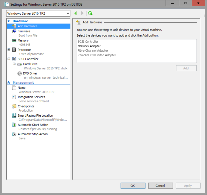Viewport: 207px width, 195px height.
Task: Open the Name setting
Action: (21, 88)
